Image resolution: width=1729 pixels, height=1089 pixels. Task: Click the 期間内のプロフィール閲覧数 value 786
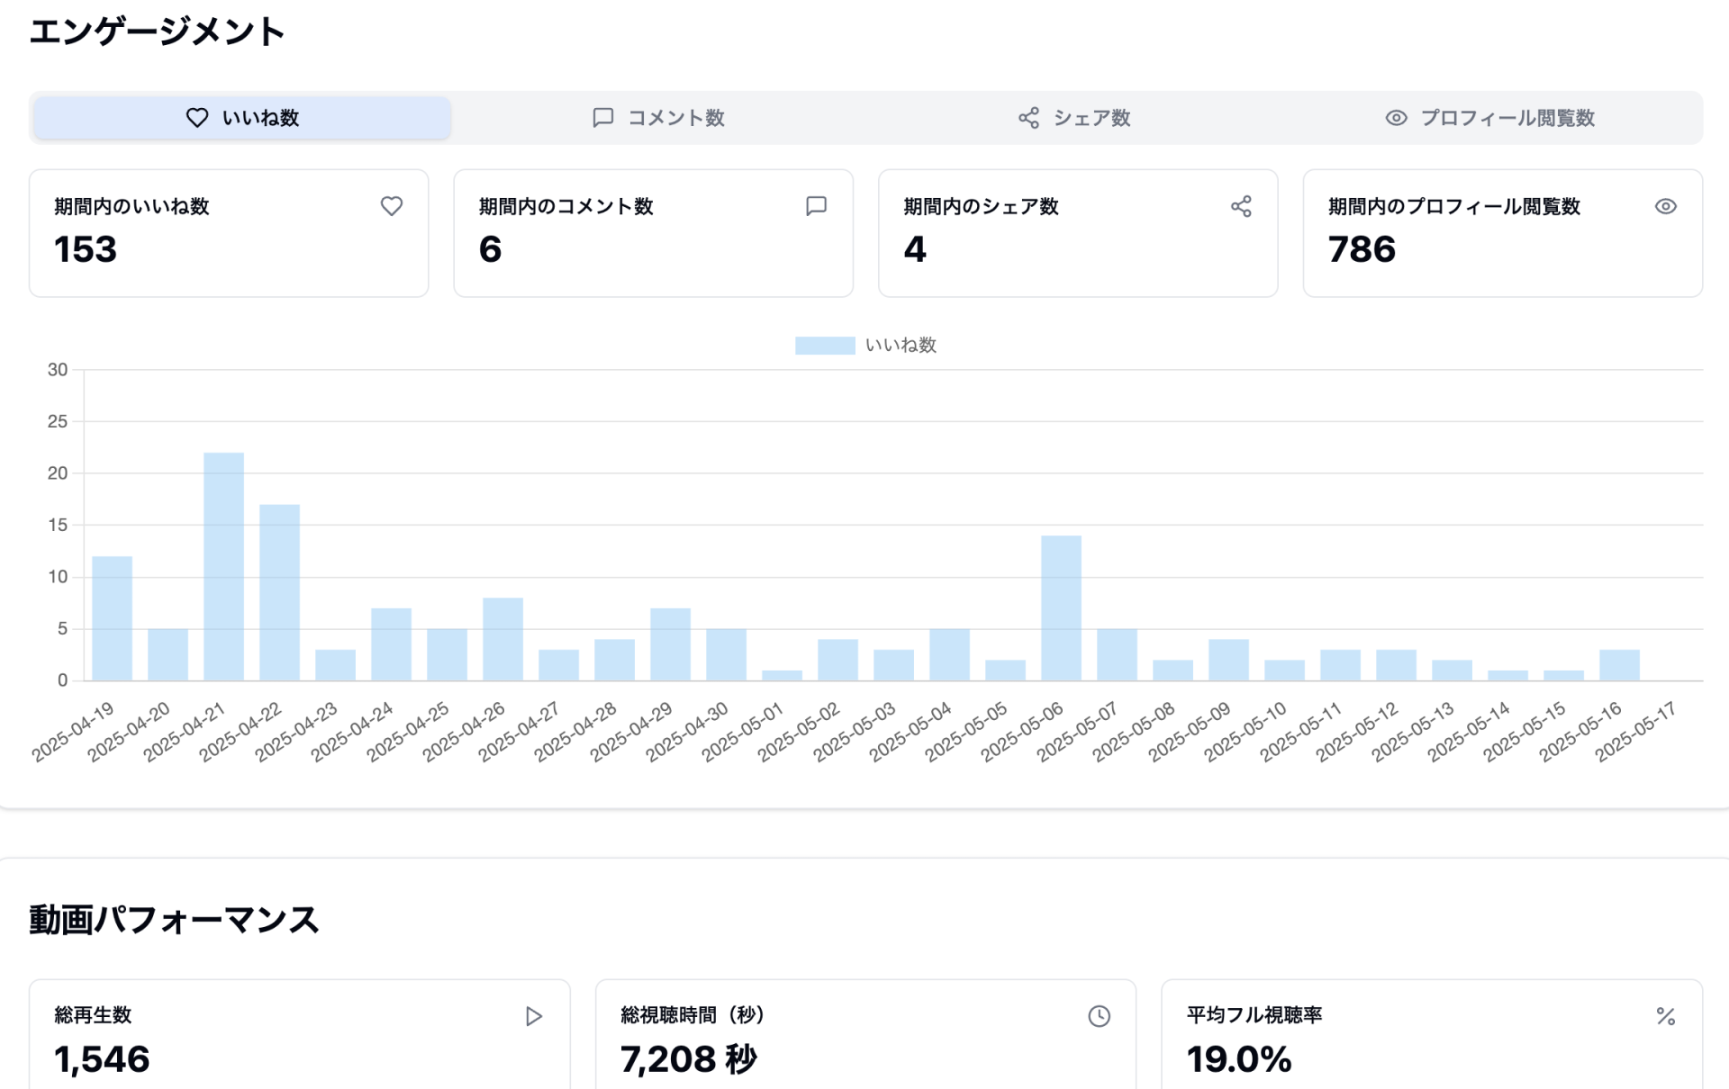[1361, 249]
